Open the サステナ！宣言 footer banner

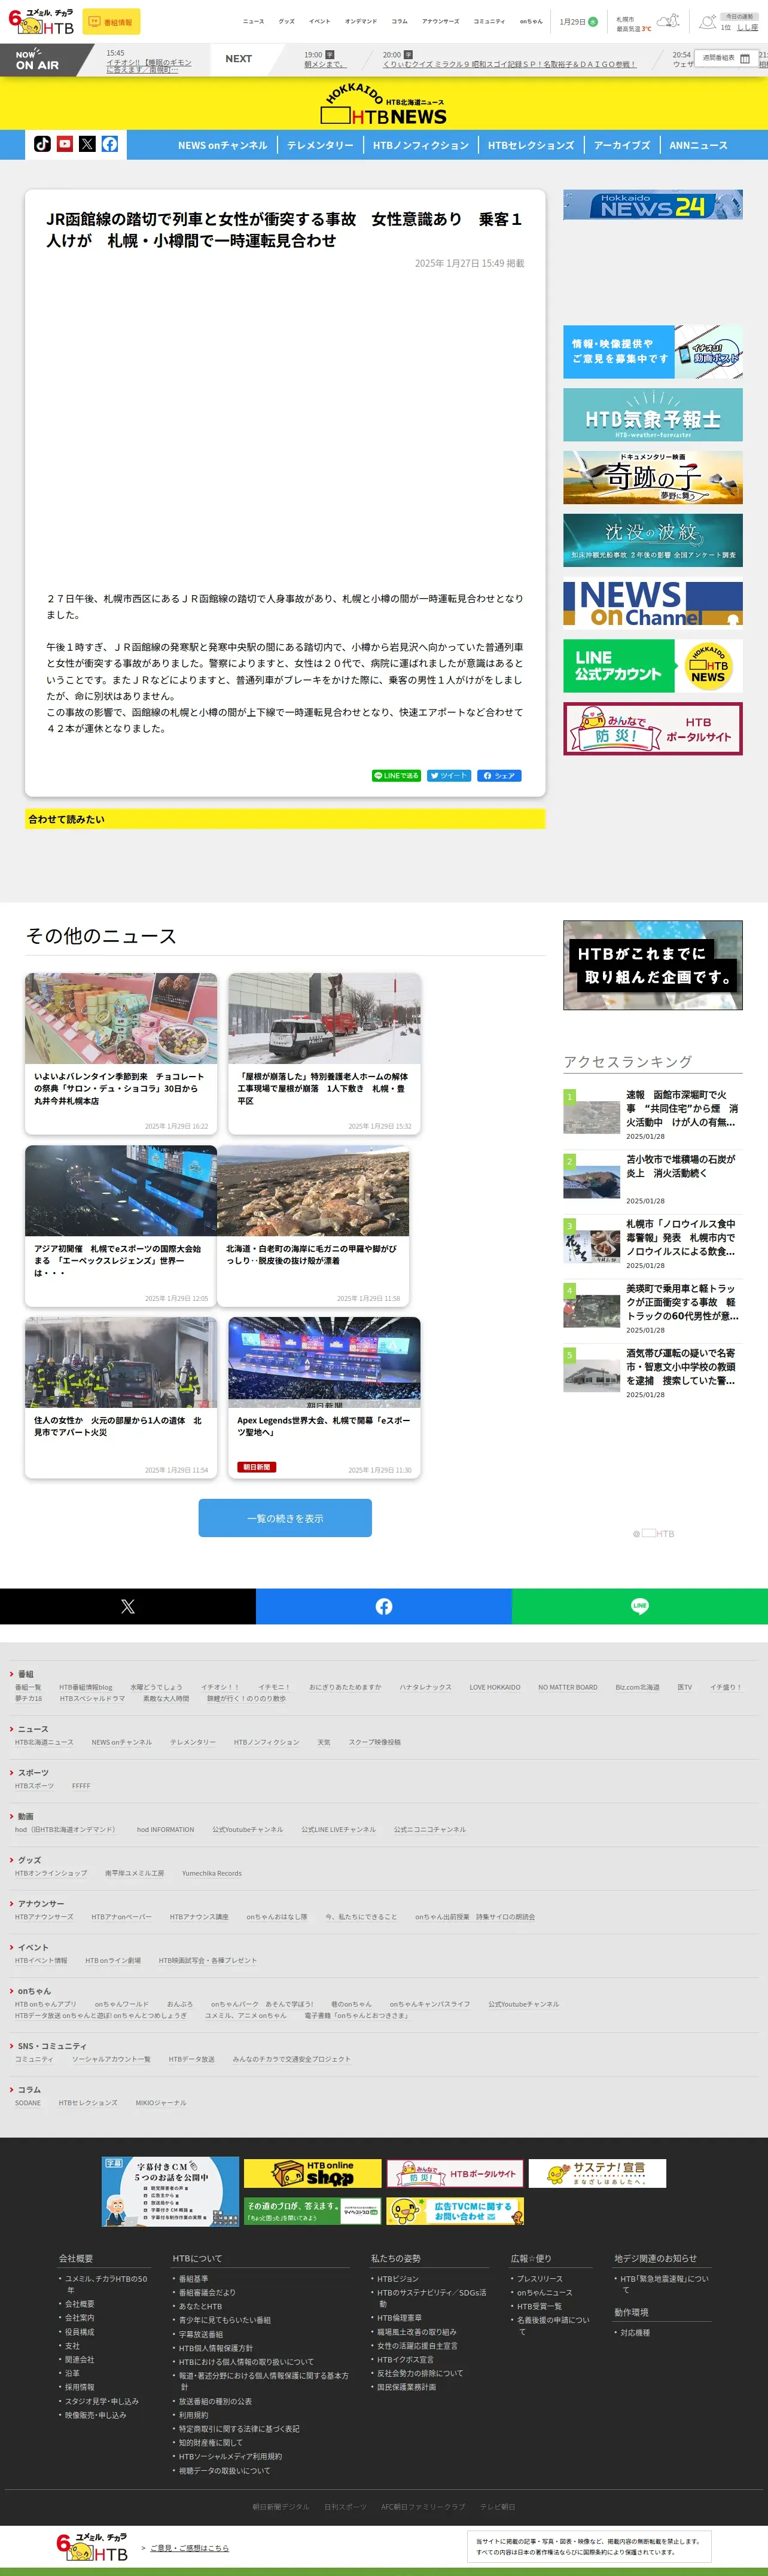(x=597, y=2173)
